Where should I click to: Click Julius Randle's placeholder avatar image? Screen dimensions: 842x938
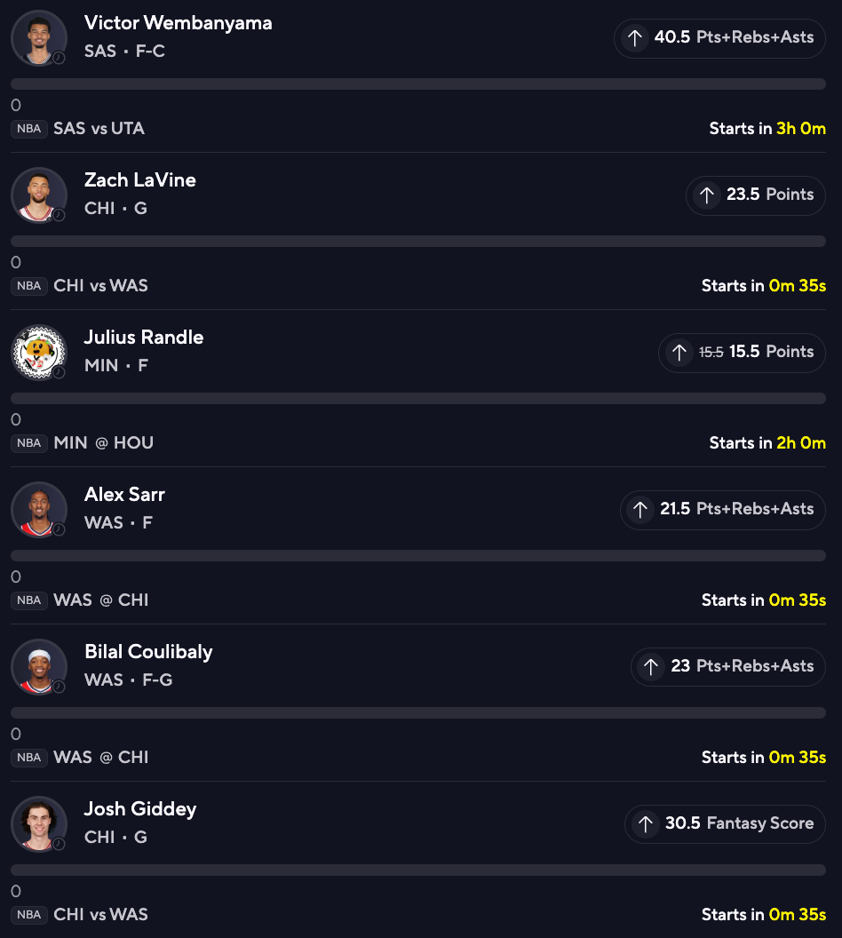pyautogui.click(x=39, y=353)
